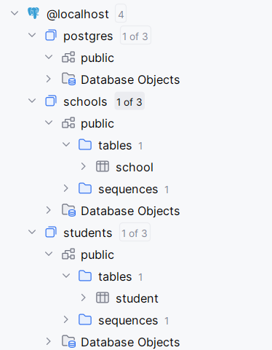This screenshot has width=272, height=350.
Task: Collapse the tables folder under students
Action: (x=66, y=276)
